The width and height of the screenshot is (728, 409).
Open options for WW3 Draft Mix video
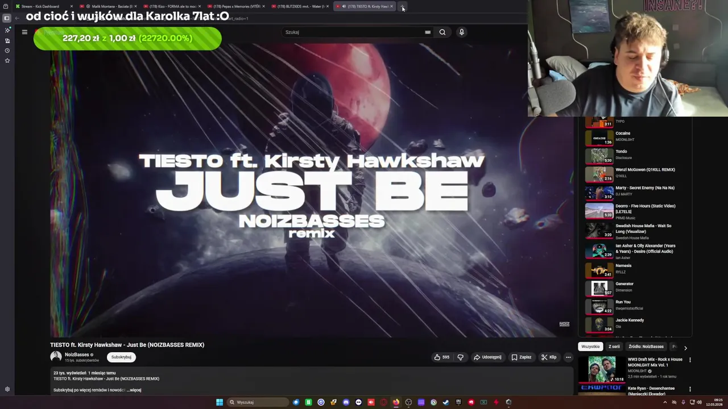tap(690, 360)
